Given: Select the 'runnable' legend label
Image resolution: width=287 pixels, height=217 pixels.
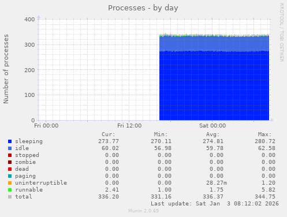Looking at the screenshot, I should click(29, 190).
